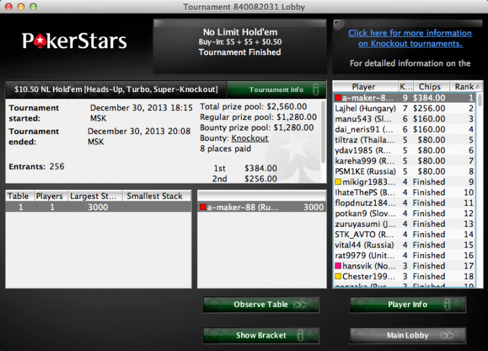The width and height of the screenshot is (488, 351).
Task: Click red color tag beside a-maker-8 in ranking
Action: click(x=338, y=98)
